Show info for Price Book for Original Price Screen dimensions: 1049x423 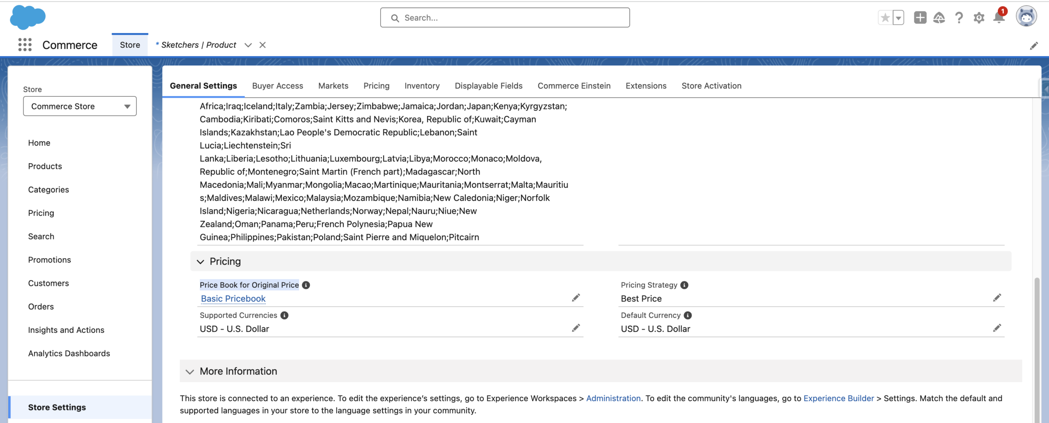pos(306,285)
